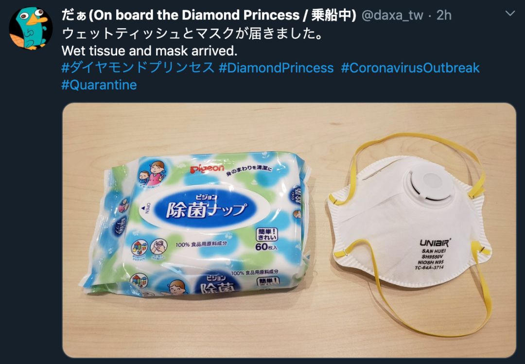Select the #Quarantine hashtag
Viewport: 525px width, 364px height.
click(99, 85)
